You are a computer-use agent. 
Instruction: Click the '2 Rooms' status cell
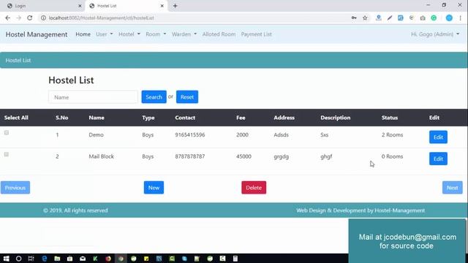click(x=392, y=134)
